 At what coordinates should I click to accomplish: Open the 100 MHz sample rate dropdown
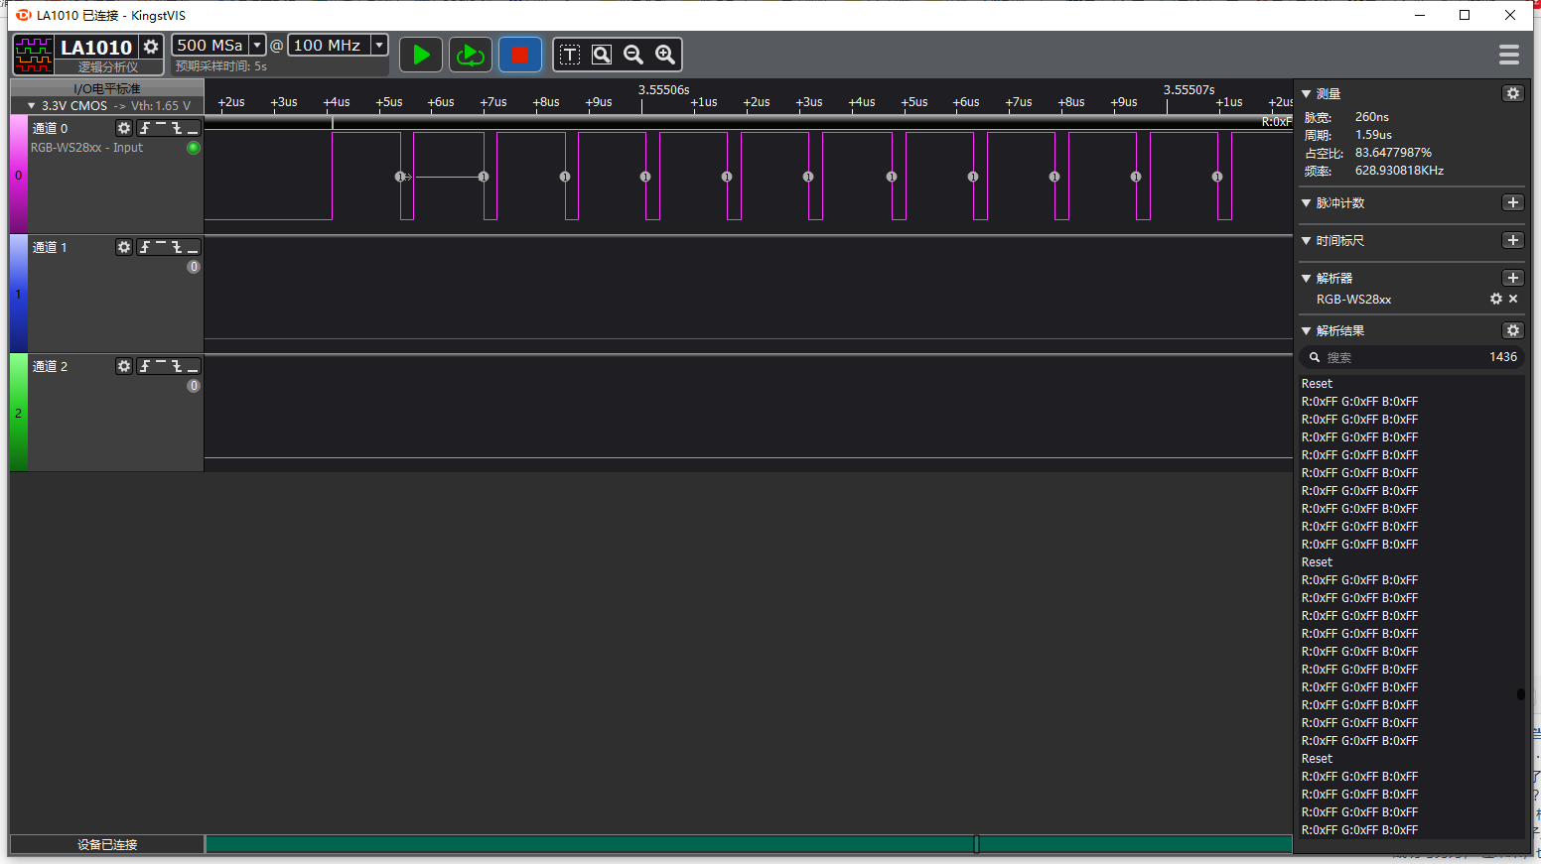tap(379, 45)
